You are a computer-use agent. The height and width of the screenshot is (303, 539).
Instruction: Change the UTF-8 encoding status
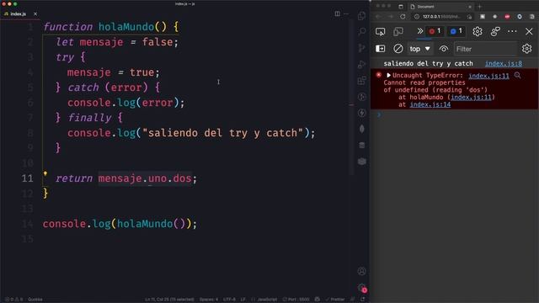(x=229, y=300)
